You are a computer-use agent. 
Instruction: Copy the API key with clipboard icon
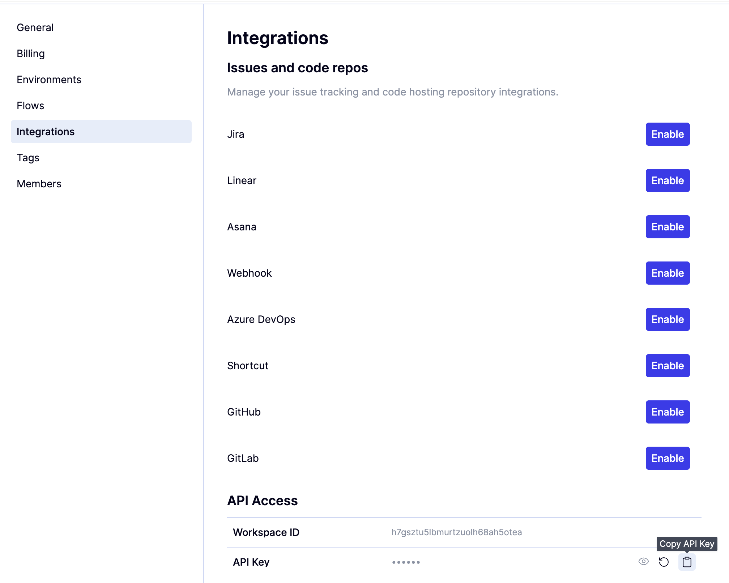pos(687,562)
